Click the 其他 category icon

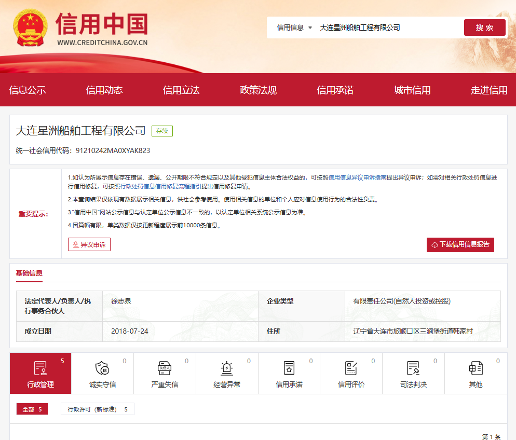point(476,368)
